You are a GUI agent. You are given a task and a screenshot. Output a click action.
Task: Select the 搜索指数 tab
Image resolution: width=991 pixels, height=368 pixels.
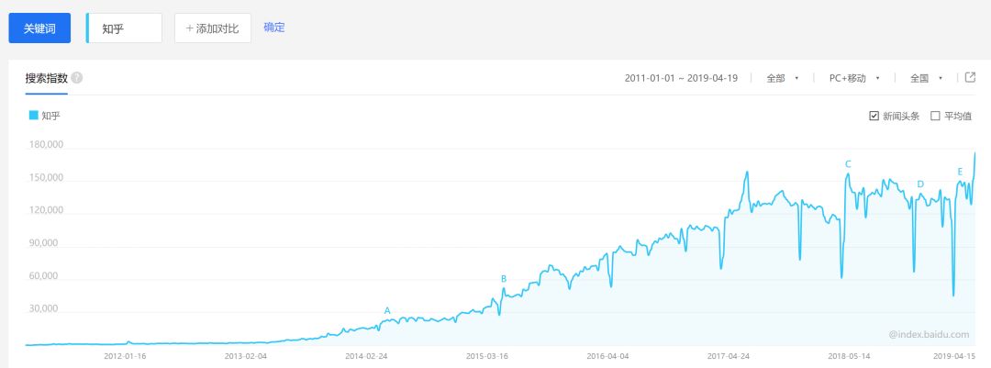tap(47, 78)
